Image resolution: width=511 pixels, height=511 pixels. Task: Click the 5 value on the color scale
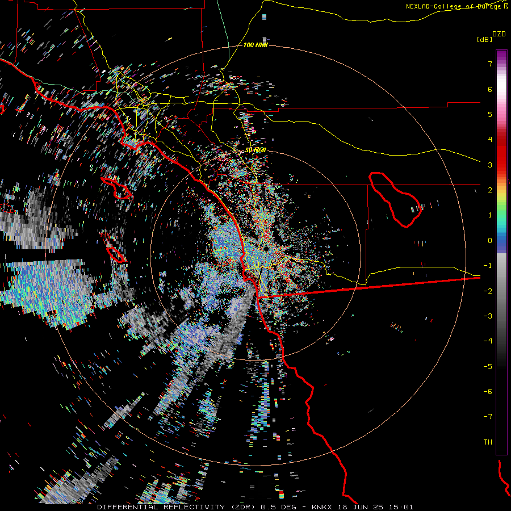point(490,114)
